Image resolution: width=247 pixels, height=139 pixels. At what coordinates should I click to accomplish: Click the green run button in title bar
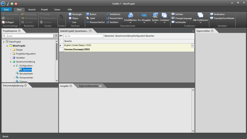click(12, 4)
